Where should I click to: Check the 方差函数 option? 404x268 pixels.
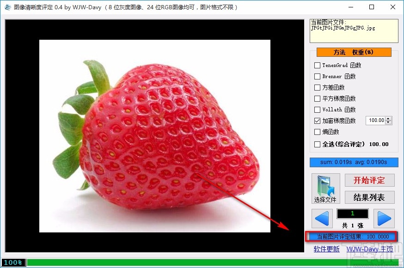click(317, 87)
